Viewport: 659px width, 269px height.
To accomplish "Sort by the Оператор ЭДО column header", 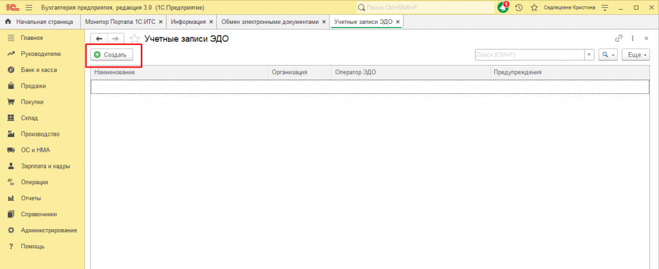I will coord(411,72).
